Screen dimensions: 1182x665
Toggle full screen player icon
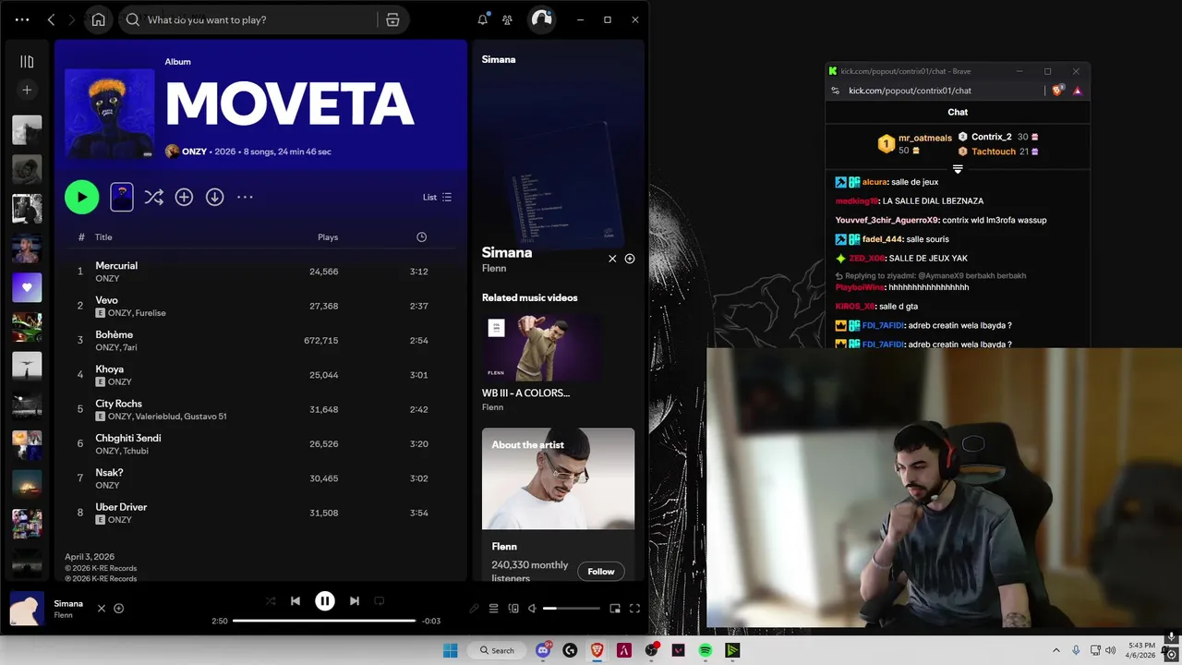(634, 608)
